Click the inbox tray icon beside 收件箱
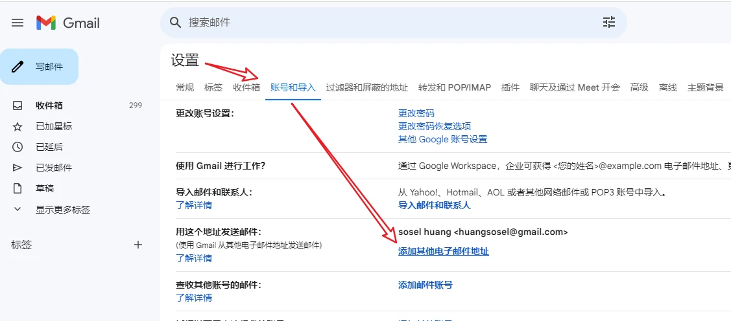This screenshot has width=731, height=321. click(x=18, y=105)
